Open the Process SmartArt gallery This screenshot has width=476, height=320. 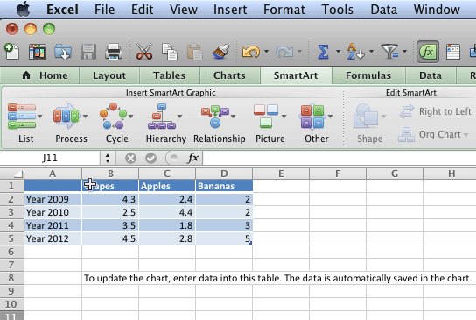(71, 124)
